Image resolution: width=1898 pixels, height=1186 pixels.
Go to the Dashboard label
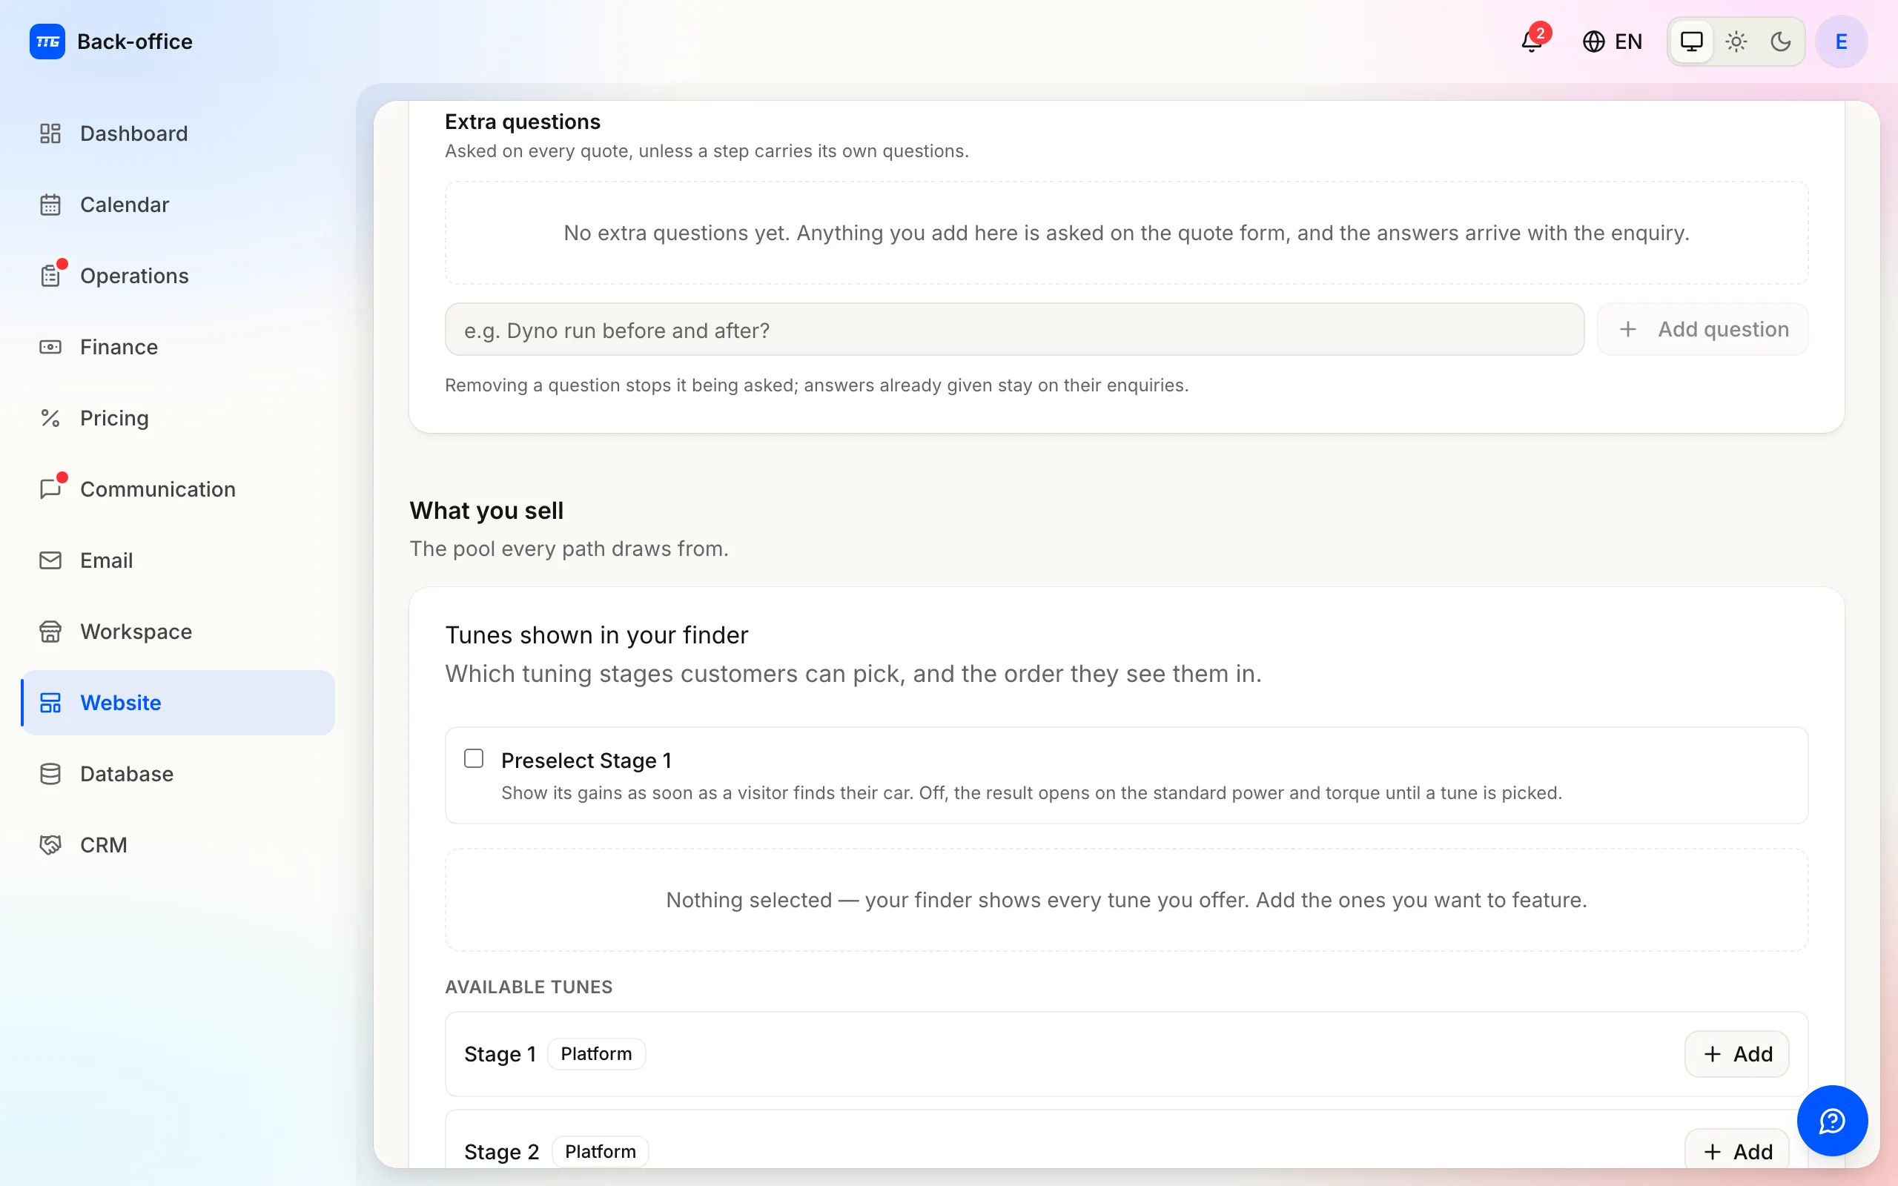pos(134,133)
